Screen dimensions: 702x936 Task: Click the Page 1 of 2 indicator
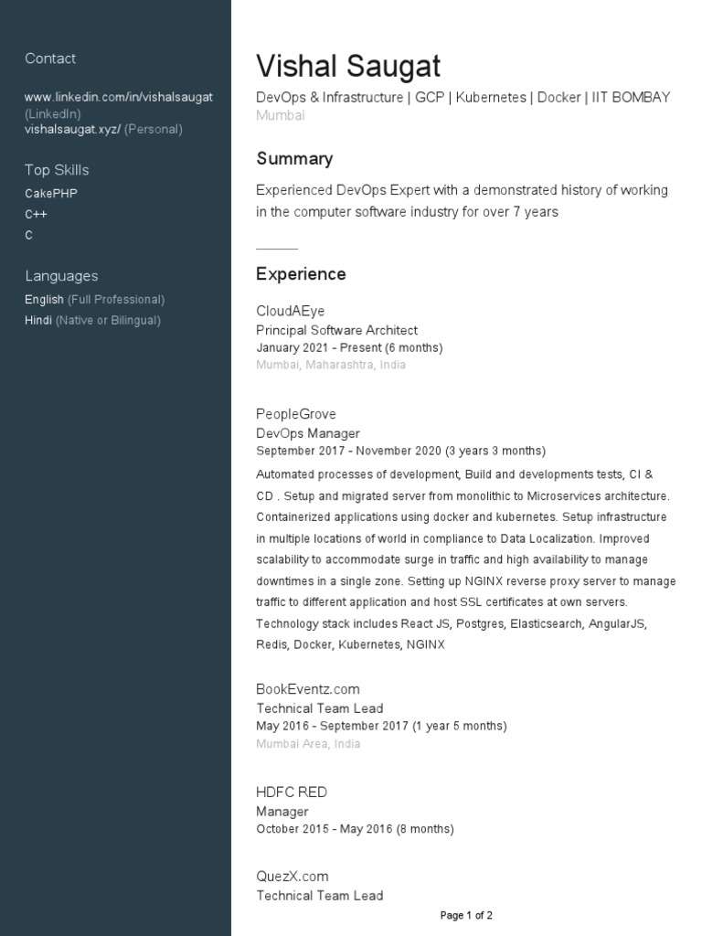click(466, 915)
